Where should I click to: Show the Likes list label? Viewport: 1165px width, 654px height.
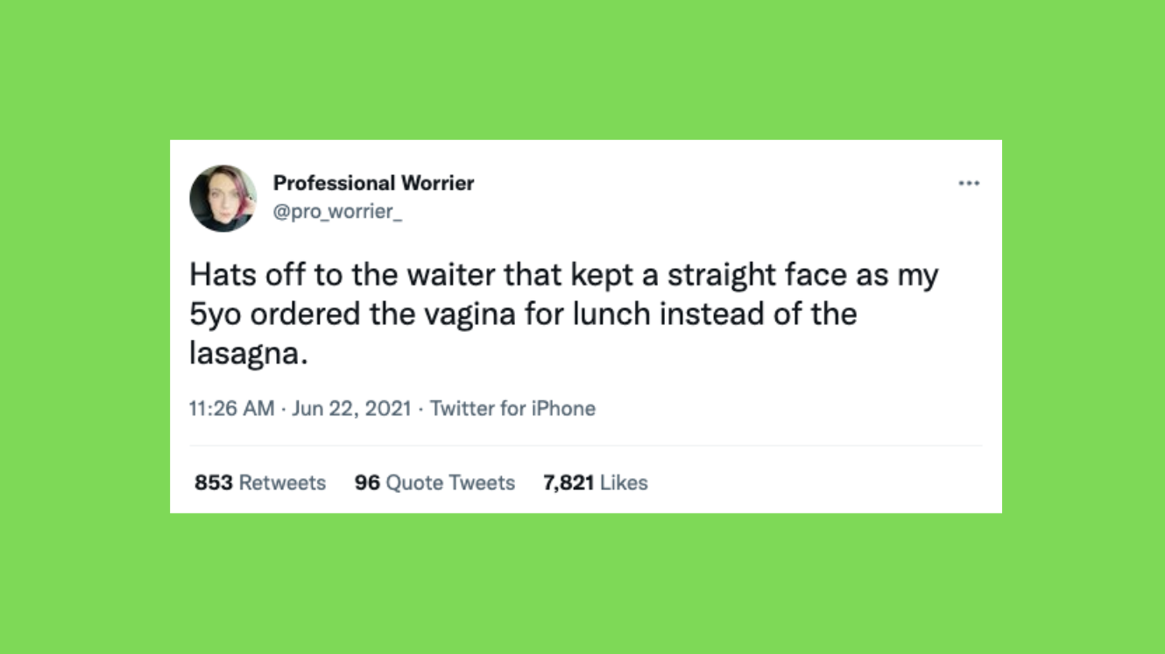click(x=624, y=482)
